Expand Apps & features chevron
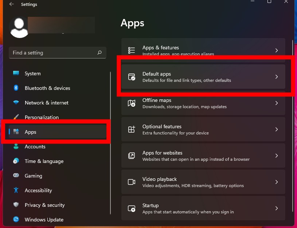 click(x=277, y=50)
